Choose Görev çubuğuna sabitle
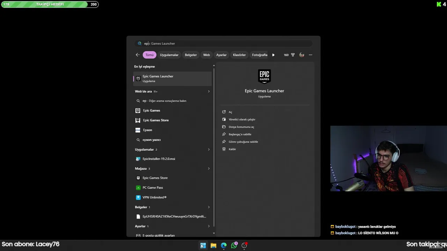 (x=243, y=142)
